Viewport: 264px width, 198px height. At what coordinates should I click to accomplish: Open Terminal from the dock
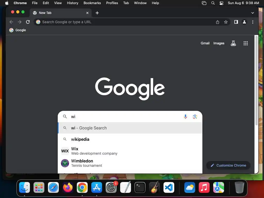click(x=140, y=187)
